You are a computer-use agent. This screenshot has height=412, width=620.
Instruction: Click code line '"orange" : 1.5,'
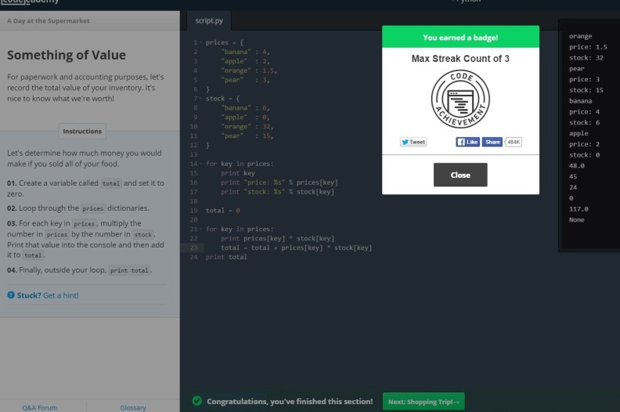[x=249, y=70]
